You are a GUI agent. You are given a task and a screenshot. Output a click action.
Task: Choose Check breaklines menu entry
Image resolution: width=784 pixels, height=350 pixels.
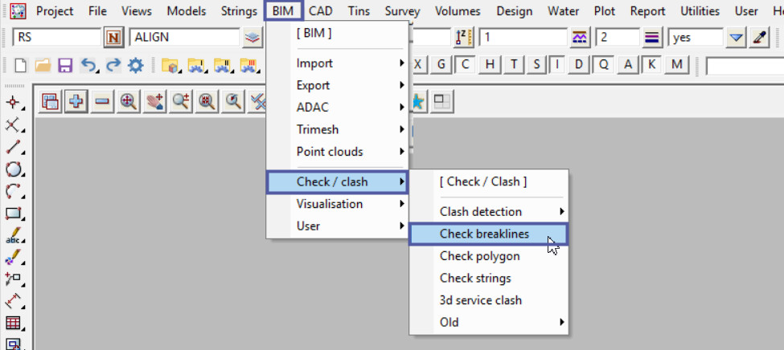tap(489, 234)
